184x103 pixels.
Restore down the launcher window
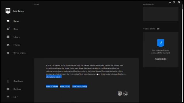(174, 2)
